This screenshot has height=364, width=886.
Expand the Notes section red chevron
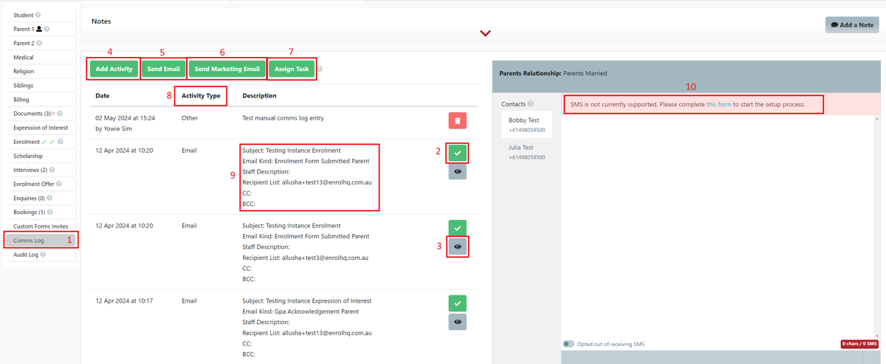(x=485, y=33)
